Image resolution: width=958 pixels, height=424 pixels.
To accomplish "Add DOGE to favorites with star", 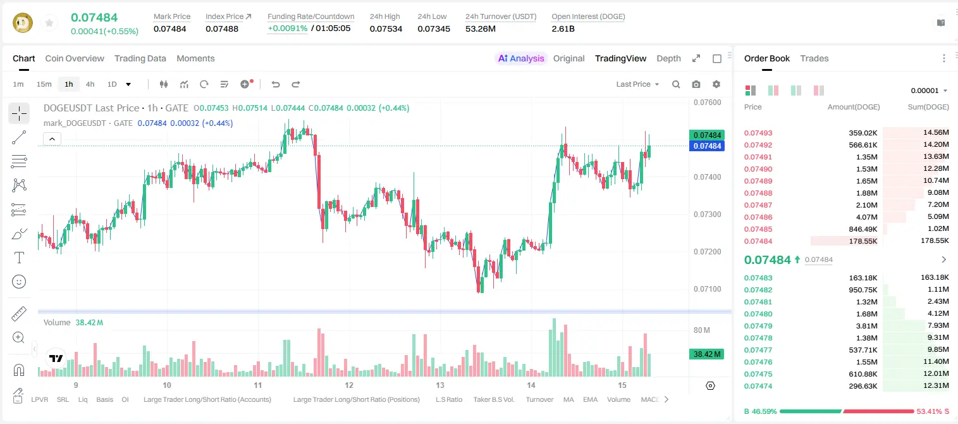I will 49,23.
